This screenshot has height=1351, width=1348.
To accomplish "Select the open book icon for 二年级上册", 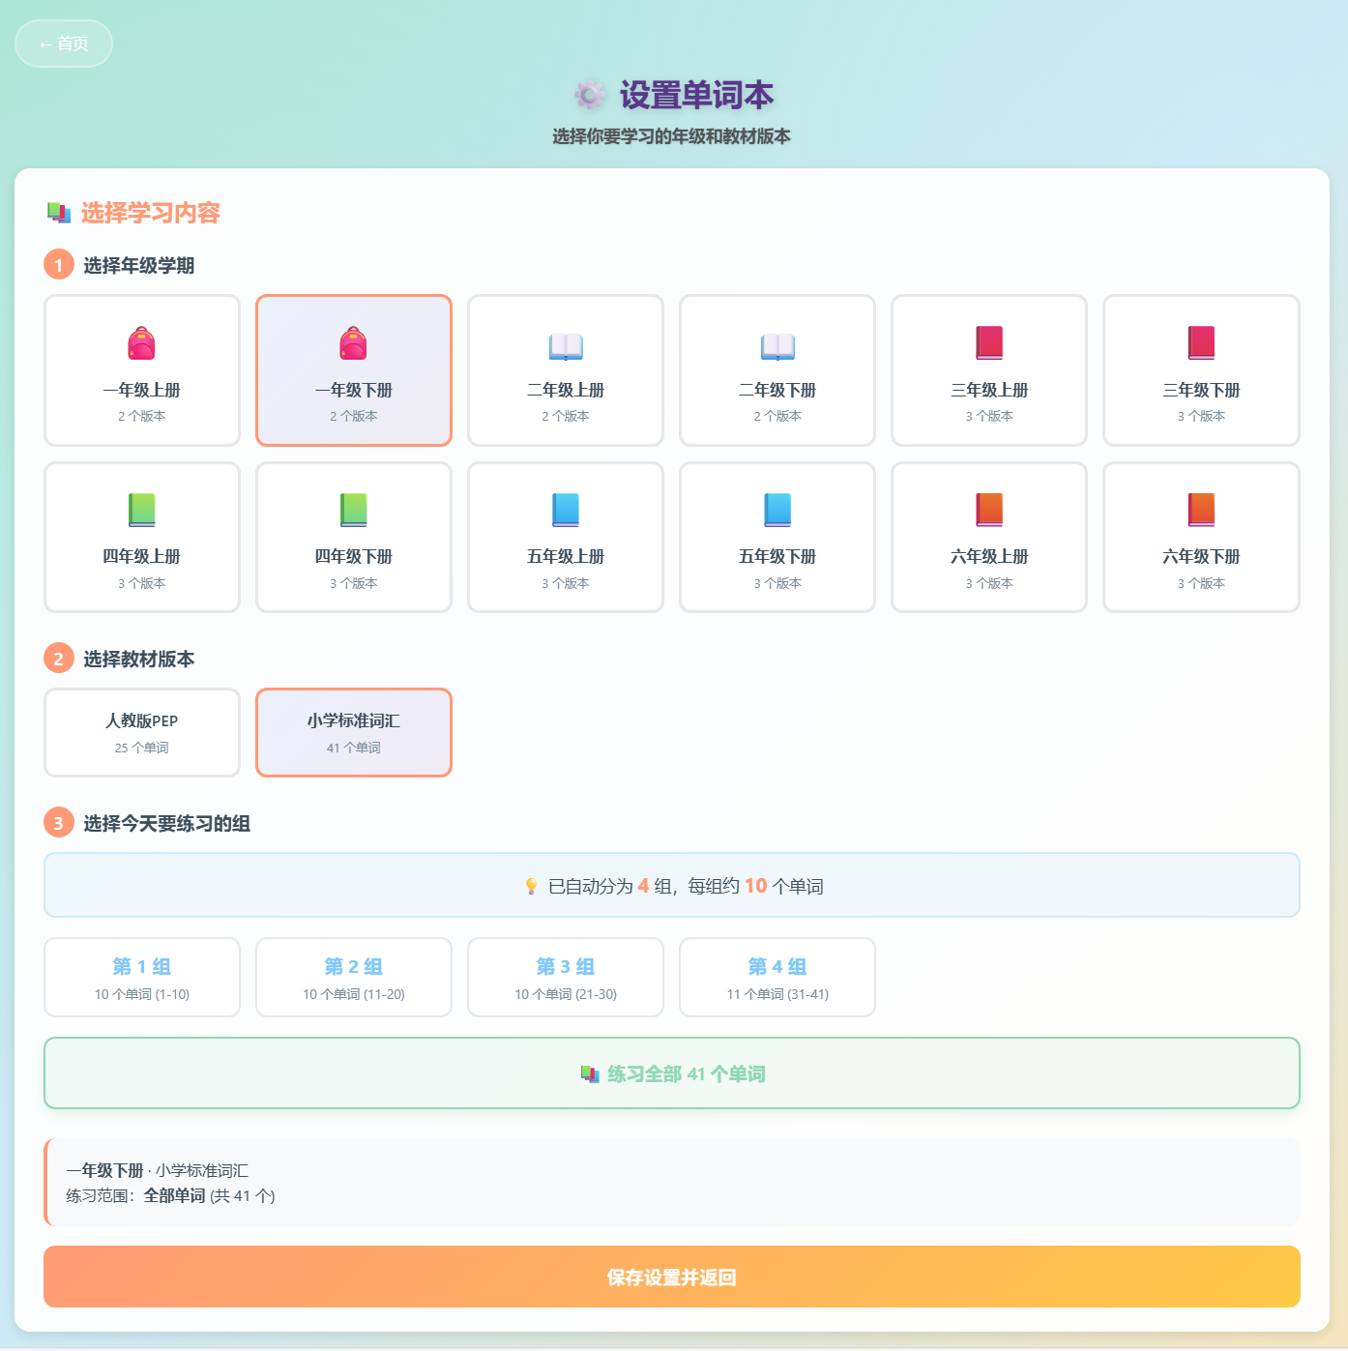I will [566, 345].
